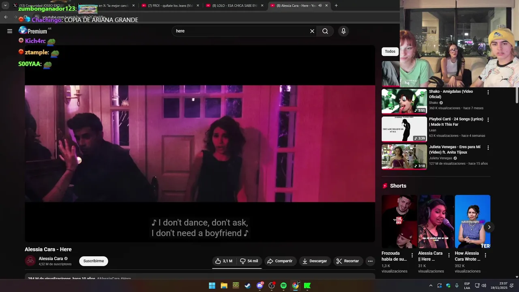Open Chrome from the taskbar
Screen dimensions: 519x292
pos(296,286)
